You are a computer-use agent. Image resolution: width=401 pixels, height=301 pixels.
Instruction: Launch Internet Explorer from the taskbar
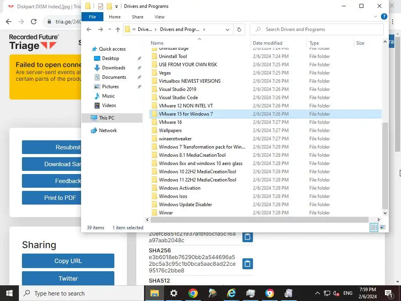(x=231, y=293)
